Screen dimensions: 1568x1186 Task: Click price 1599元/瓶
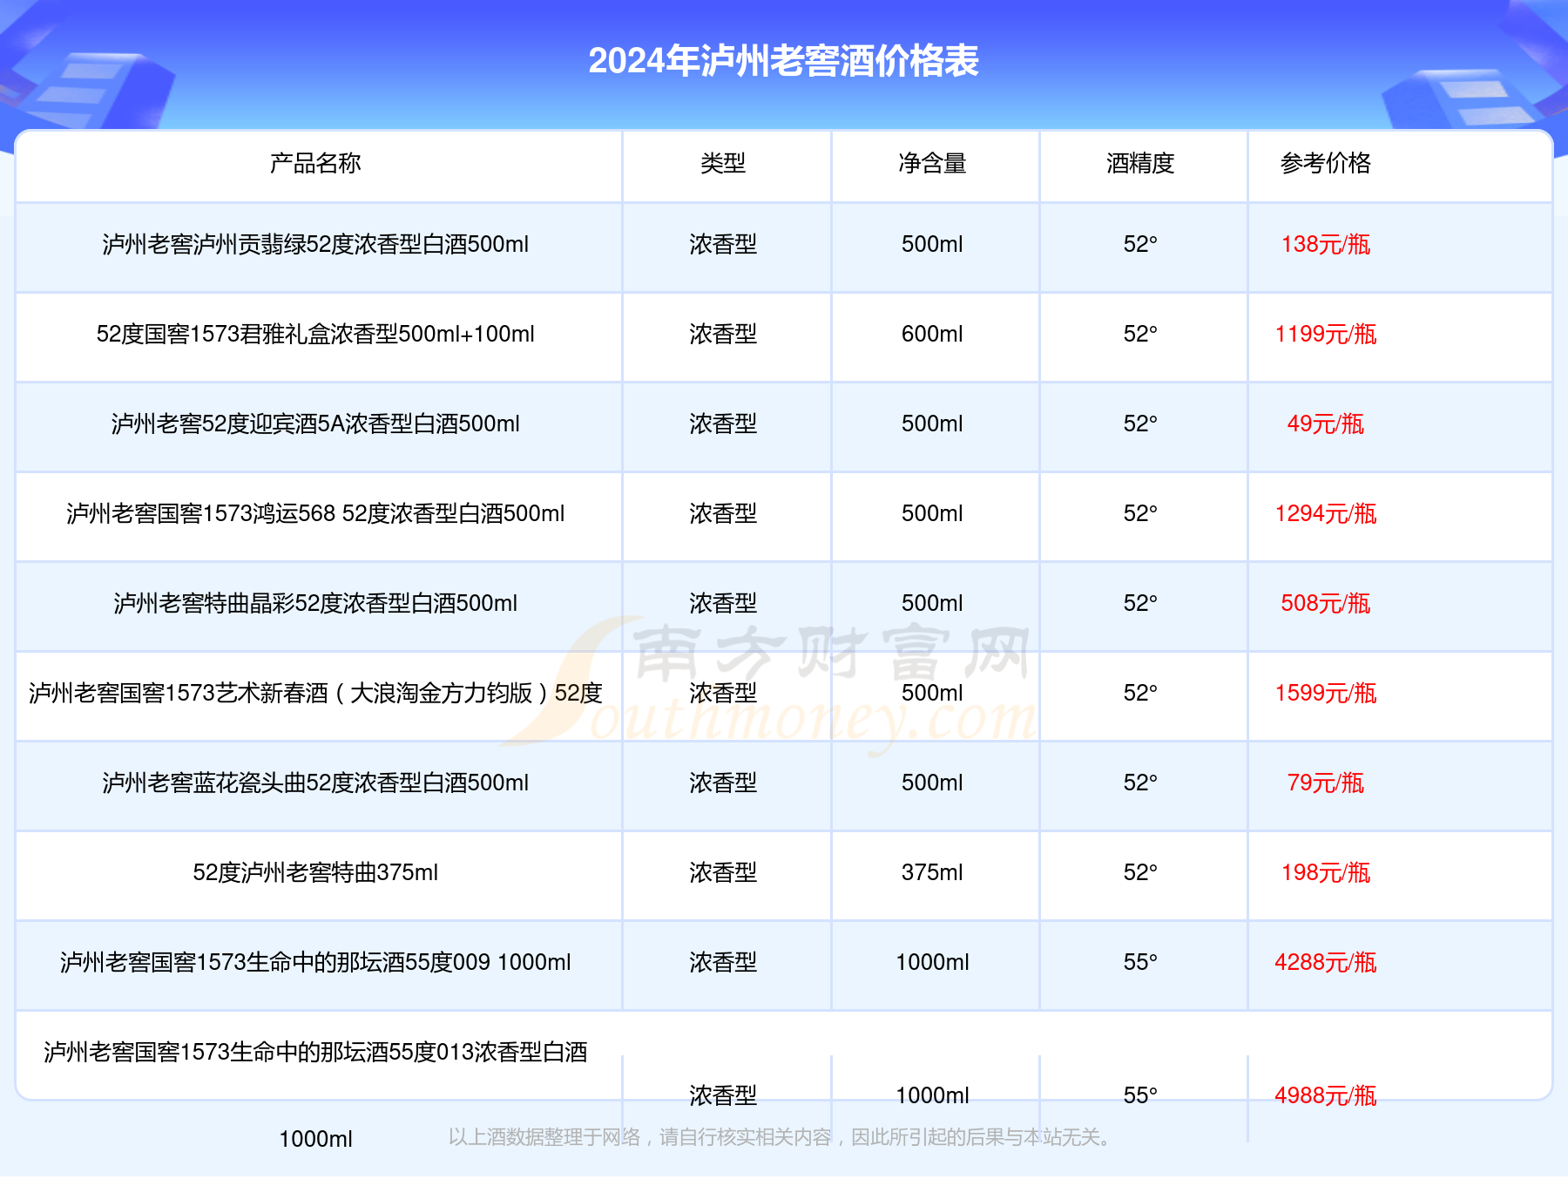(1326, 694)
